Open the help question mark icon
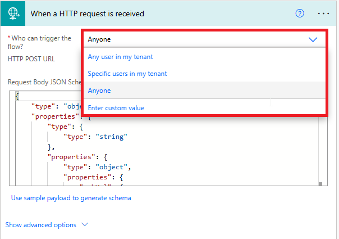The height and width of the screenshot is (239, 339). [x=300, y=13]
